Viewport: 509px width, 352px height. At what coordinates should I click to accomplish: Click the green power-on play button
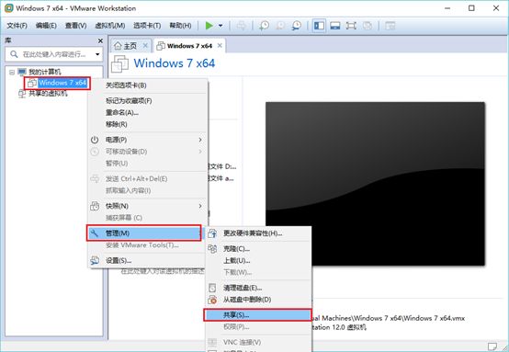(x=209, y=26)
